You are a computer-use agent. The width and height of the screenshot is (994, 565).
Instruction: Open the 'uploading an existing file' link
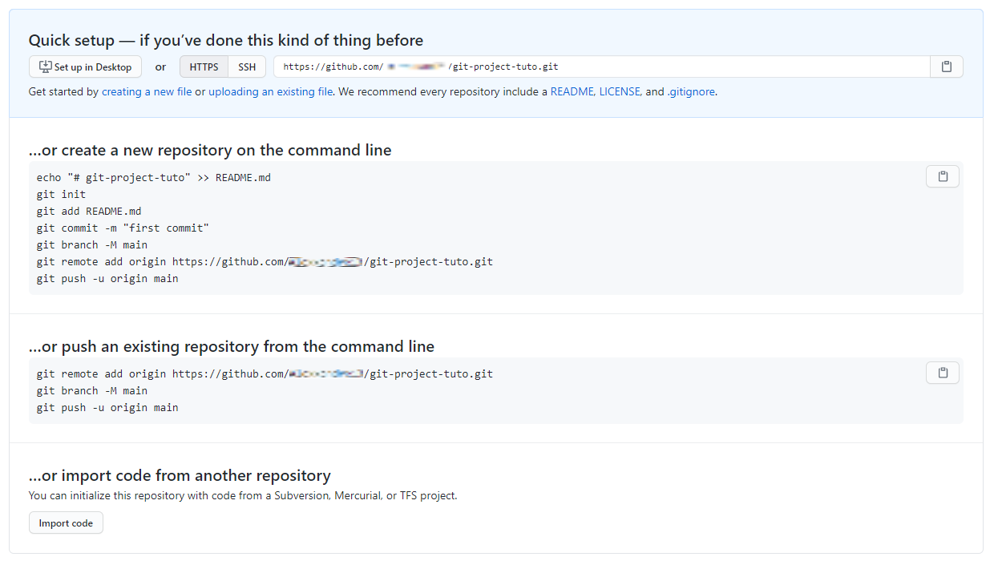coord(270,91)
